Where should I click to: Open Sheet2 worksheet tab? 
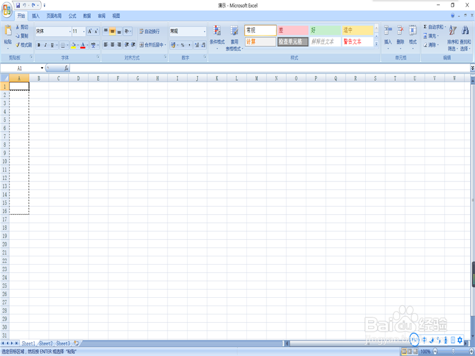coord(46,344)
